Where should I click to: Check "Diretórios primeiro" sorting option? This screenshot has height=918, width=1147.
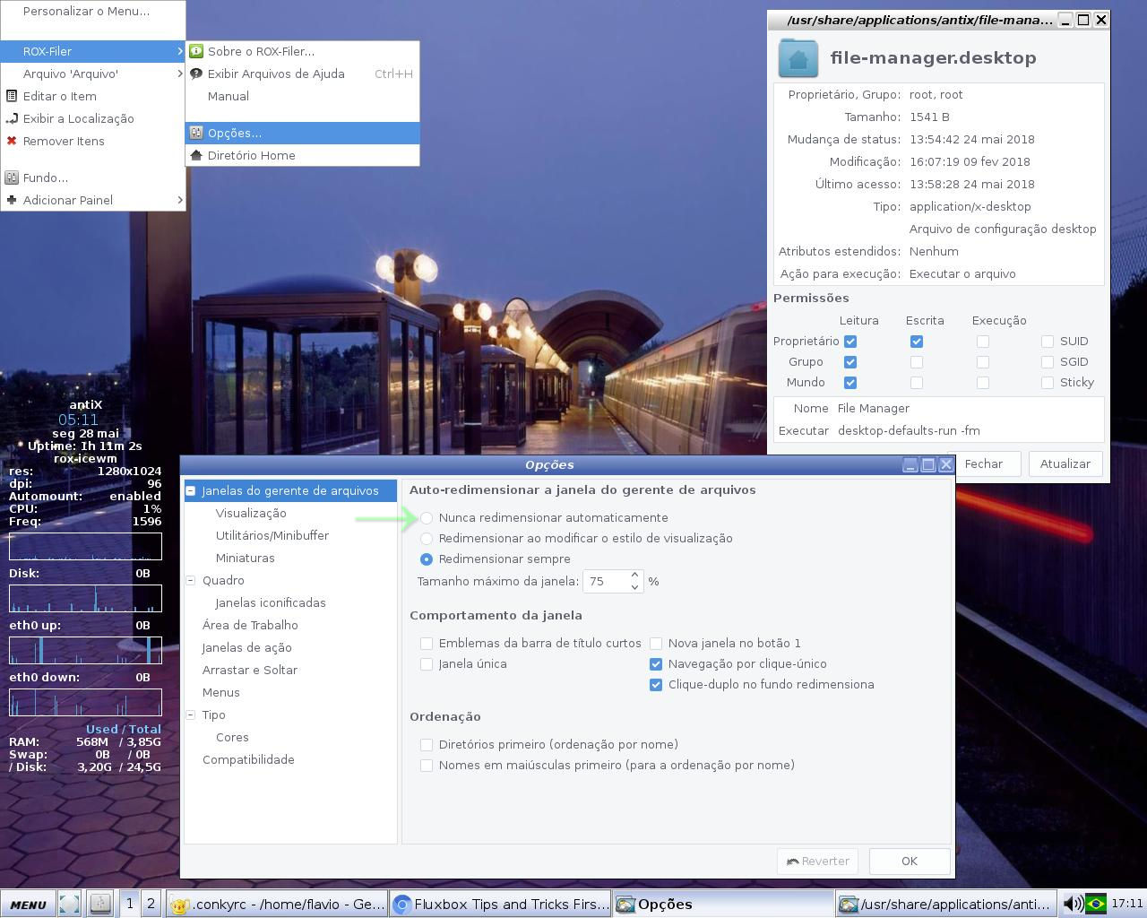click(427, 744)
